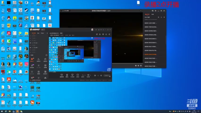Search the playlist with magnifier icon
Image resolution: width=201 pixels, height=113 pixels.
[161, 17]
